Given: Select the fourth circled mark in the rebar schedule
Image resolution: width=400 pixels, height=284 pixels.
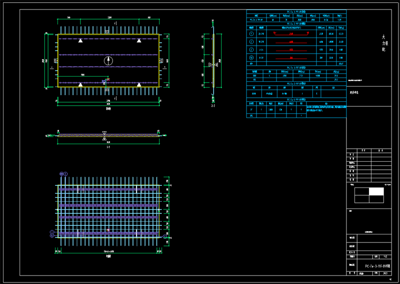Looking at the screenshot, I should (251, 58).
